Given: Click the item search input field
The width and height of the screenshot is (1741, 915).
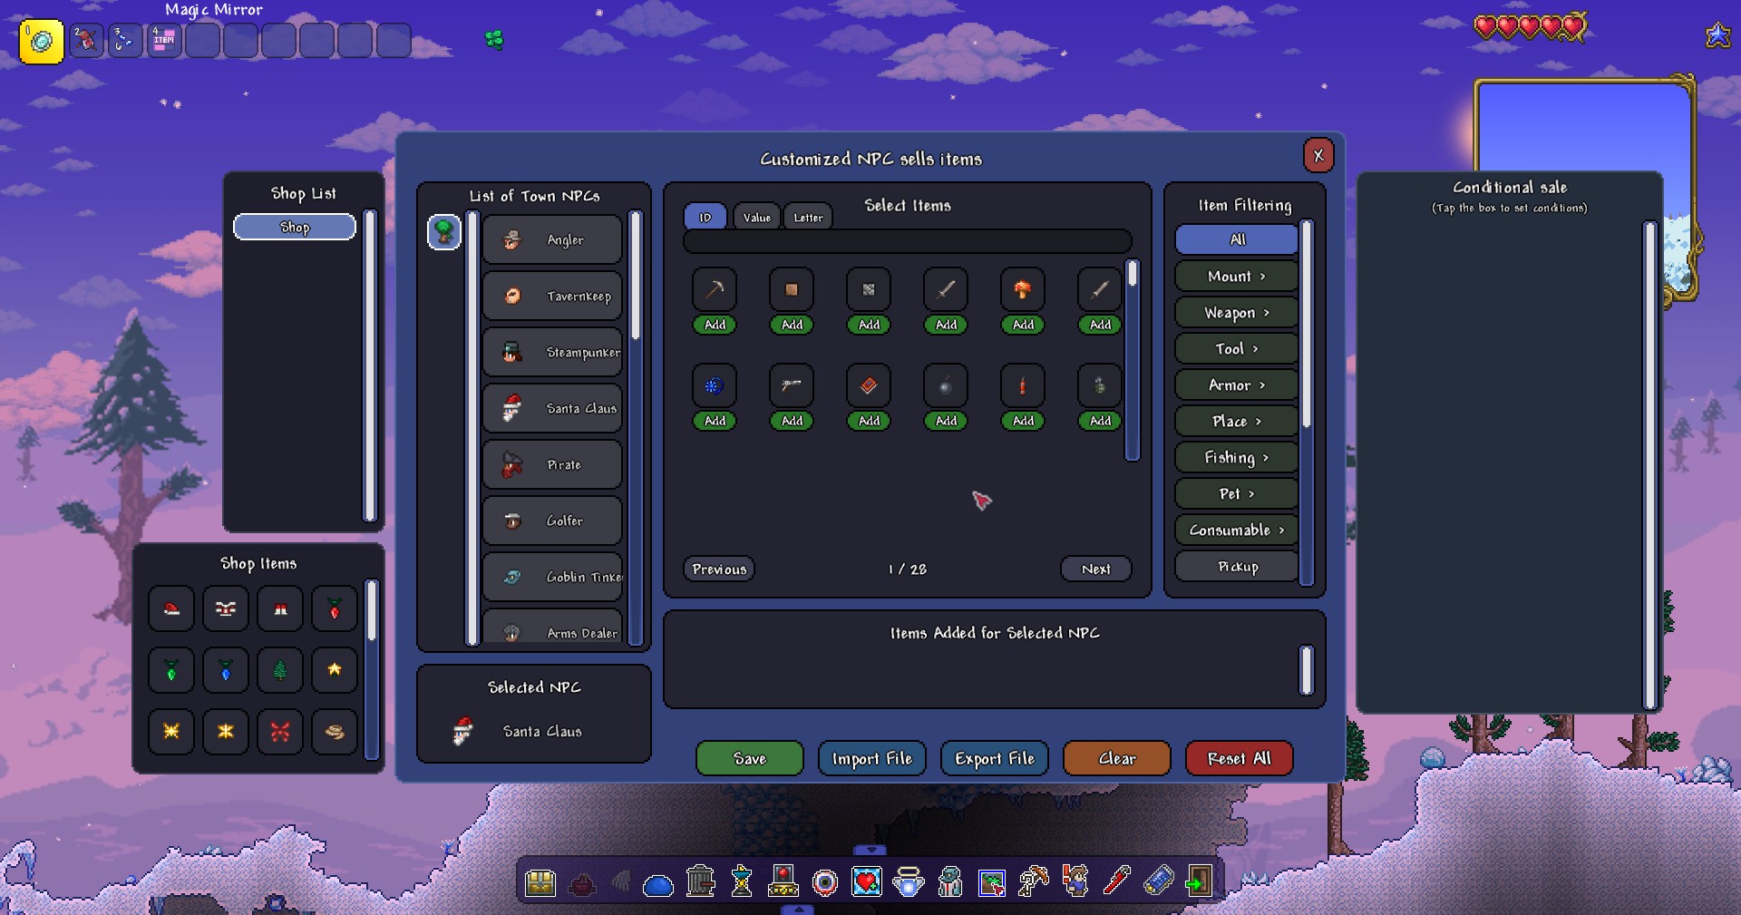Looking at the screenshot, I should [907, 241].
